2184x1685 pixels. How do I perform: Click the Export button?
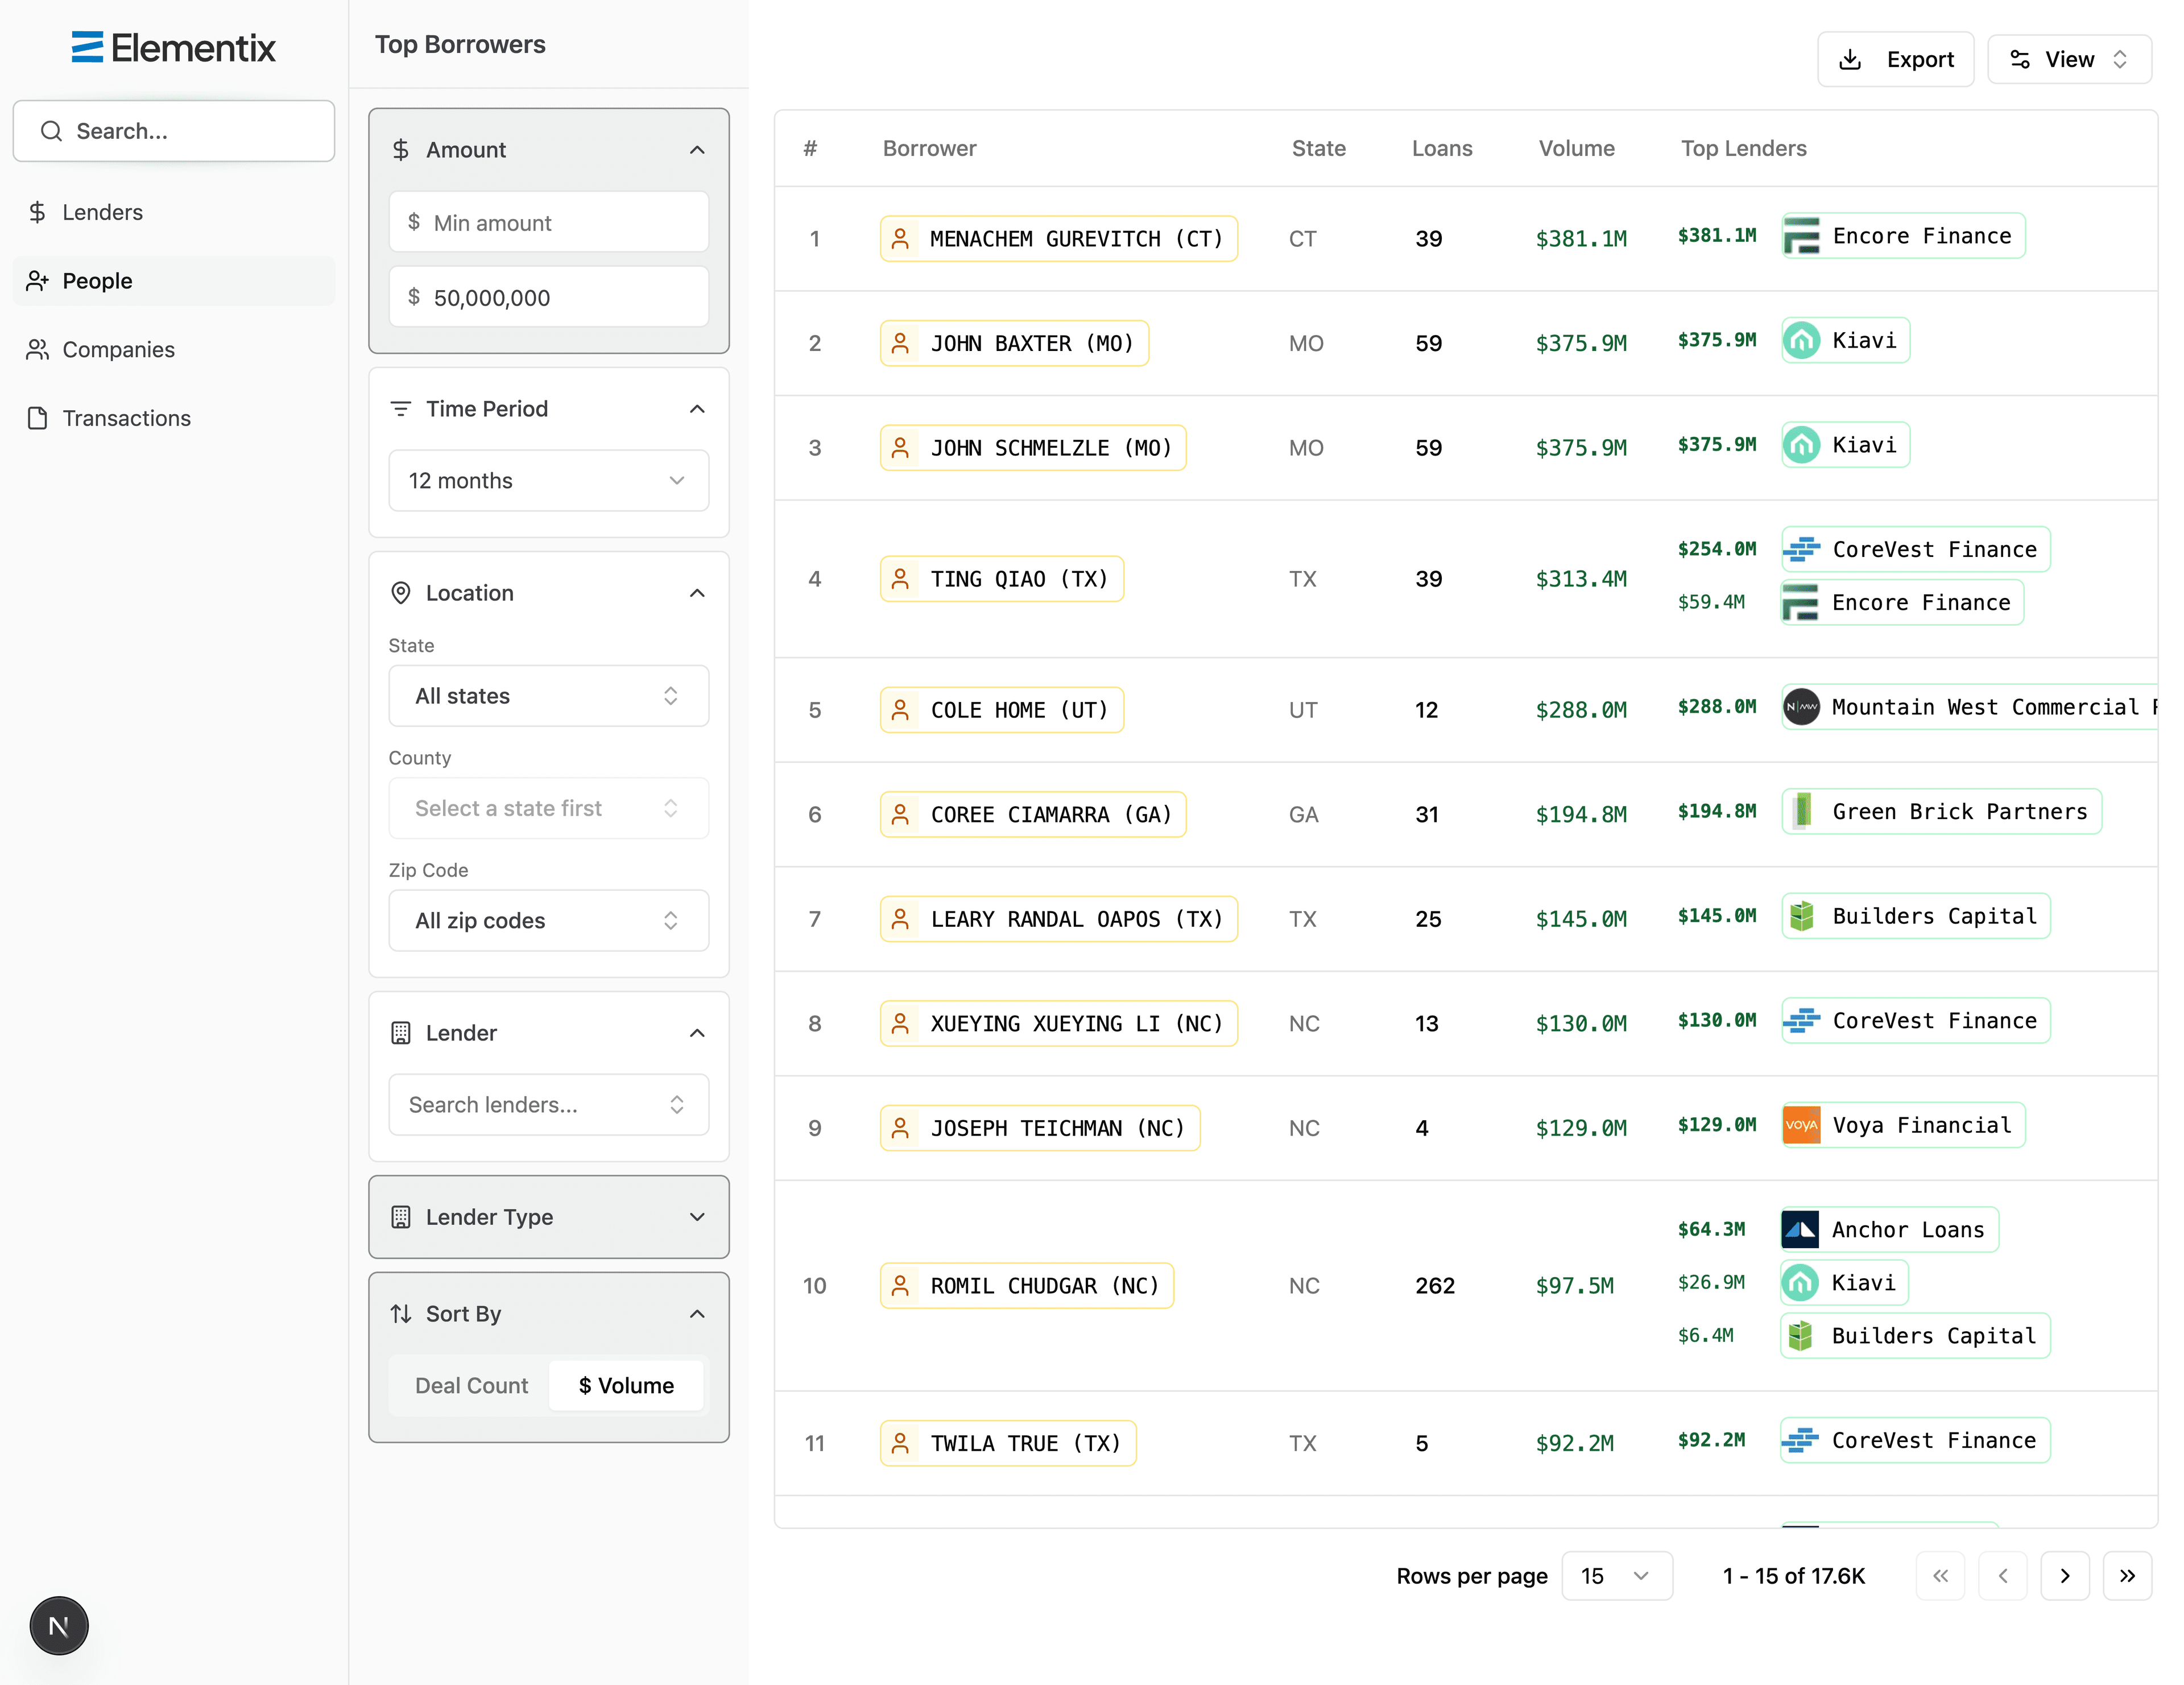[x=1895, y=59]
